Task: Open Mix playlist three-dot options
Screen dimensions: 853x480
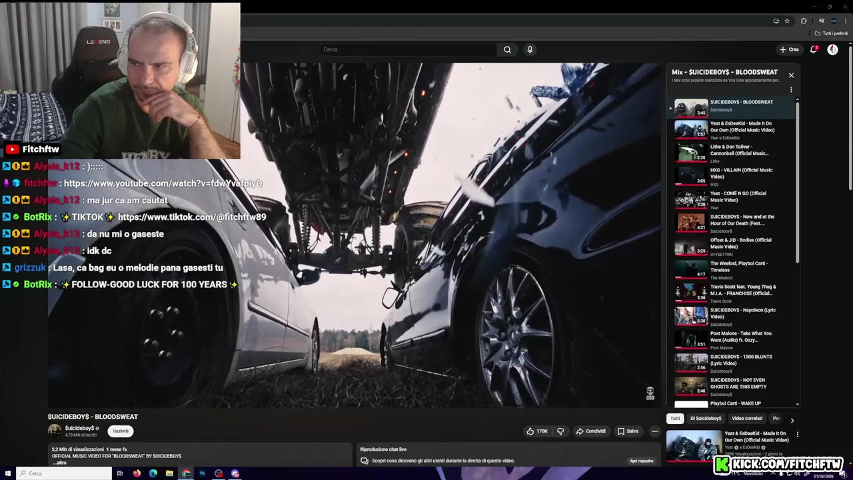Action: tap(791, 89)
